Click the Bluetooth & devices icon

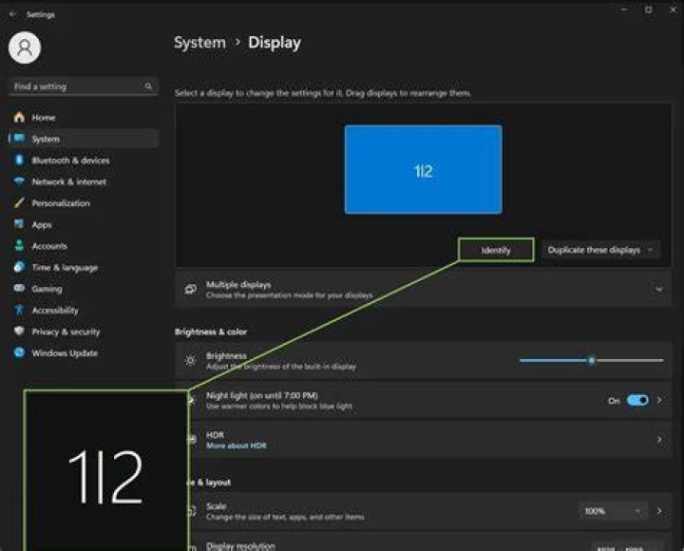(x=19, y=160)
